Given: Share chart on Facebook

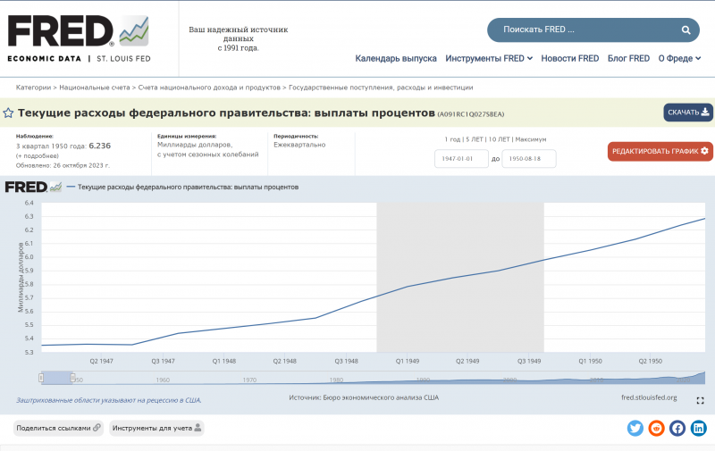Looking at the screenshot, I should click(677, 428).
